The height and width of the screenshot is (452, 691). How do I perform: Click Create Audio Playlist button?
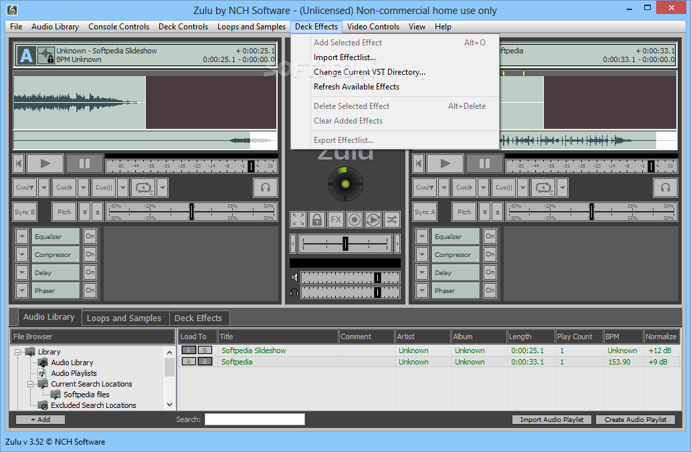[x=635, y=419]
